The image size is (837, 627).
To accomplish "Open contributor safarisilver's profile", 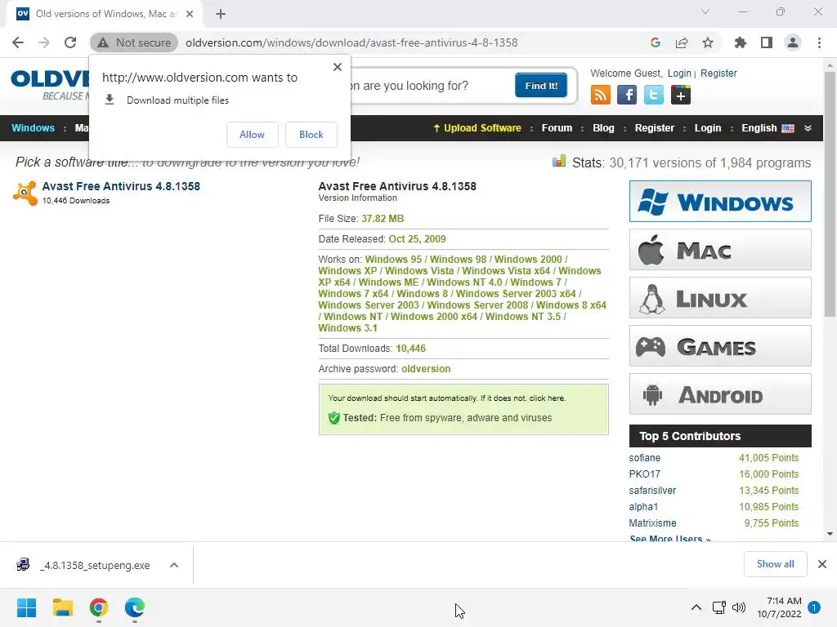I will pyautogui.click(x=652, y=491).
